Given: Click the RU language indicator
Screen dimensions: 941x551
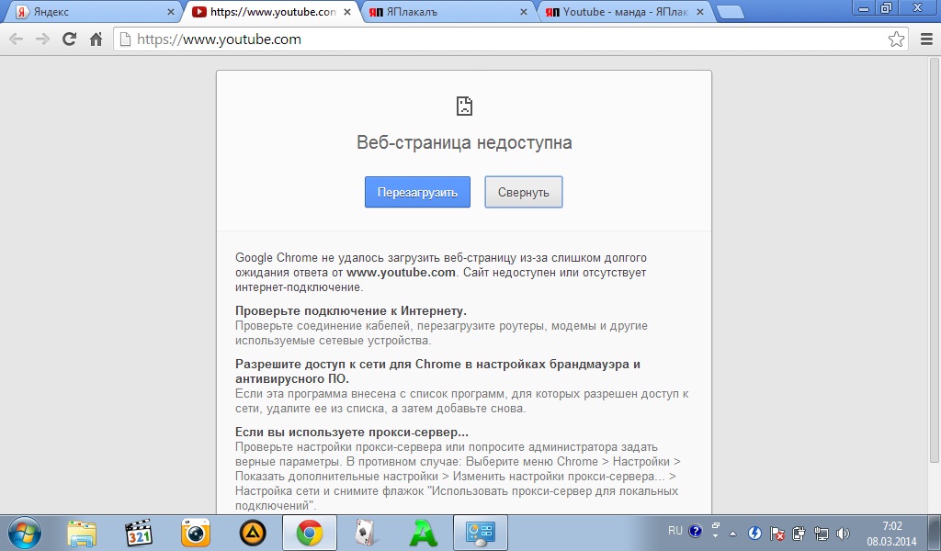Looking at the screenshot, I should pos(675,531).
